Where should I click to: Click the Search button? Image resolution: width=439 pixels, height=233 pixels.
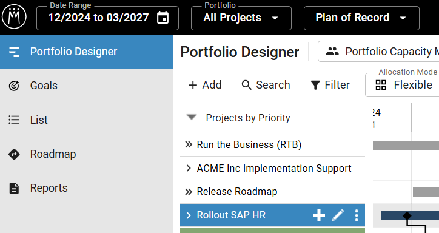[266, 85]
